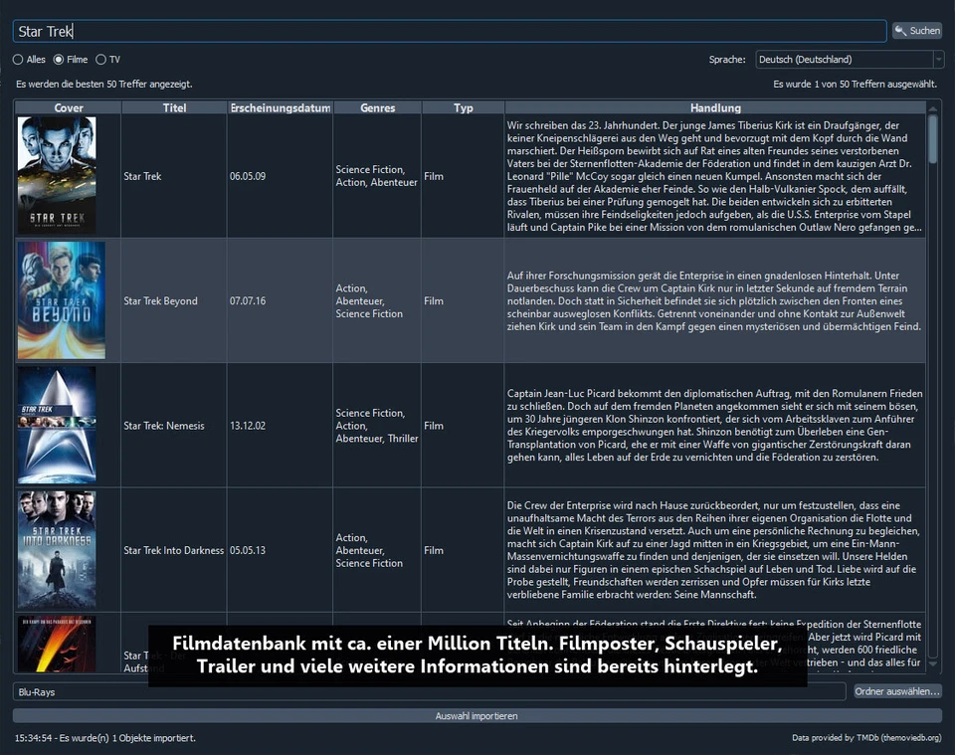Sort by the Erscheinungsdatum column header
955x755 pixels.
coord(281,107)
